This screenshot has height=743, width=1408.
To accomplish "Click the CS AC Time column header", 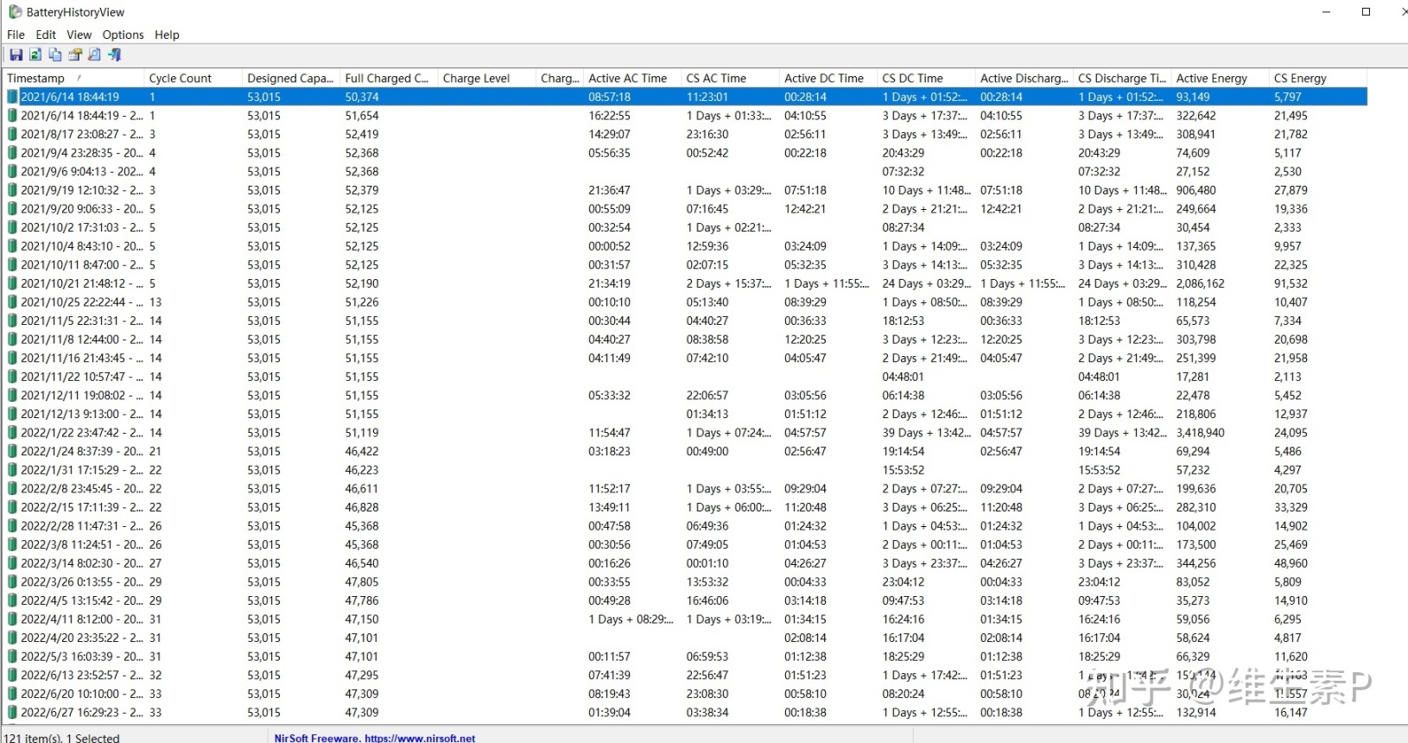I will [730, 78].
